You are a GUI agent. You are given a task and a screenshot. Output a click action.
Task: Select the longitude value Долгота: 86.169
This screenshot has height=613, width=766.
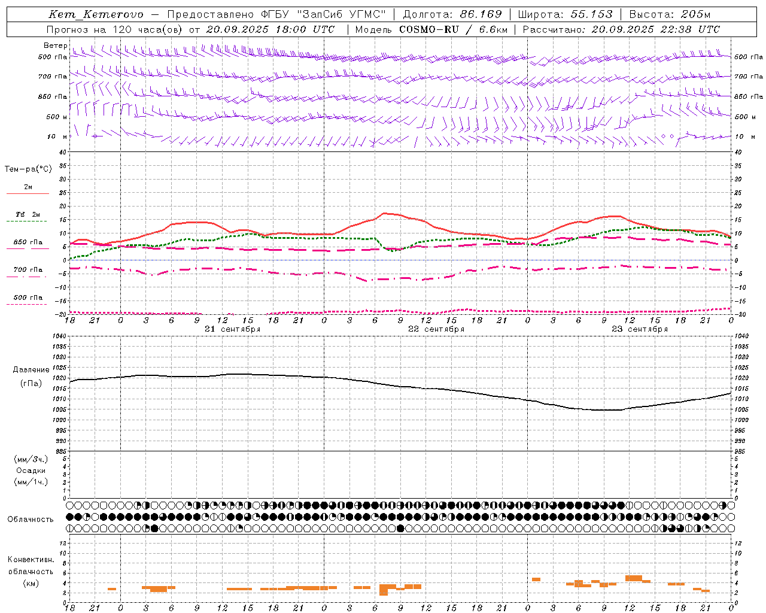pos(452,14)
